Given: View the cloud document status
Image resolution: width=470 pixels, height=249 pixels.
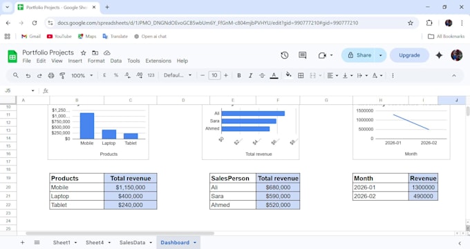Looking at the screenshot, I should (x=106, y=52).
